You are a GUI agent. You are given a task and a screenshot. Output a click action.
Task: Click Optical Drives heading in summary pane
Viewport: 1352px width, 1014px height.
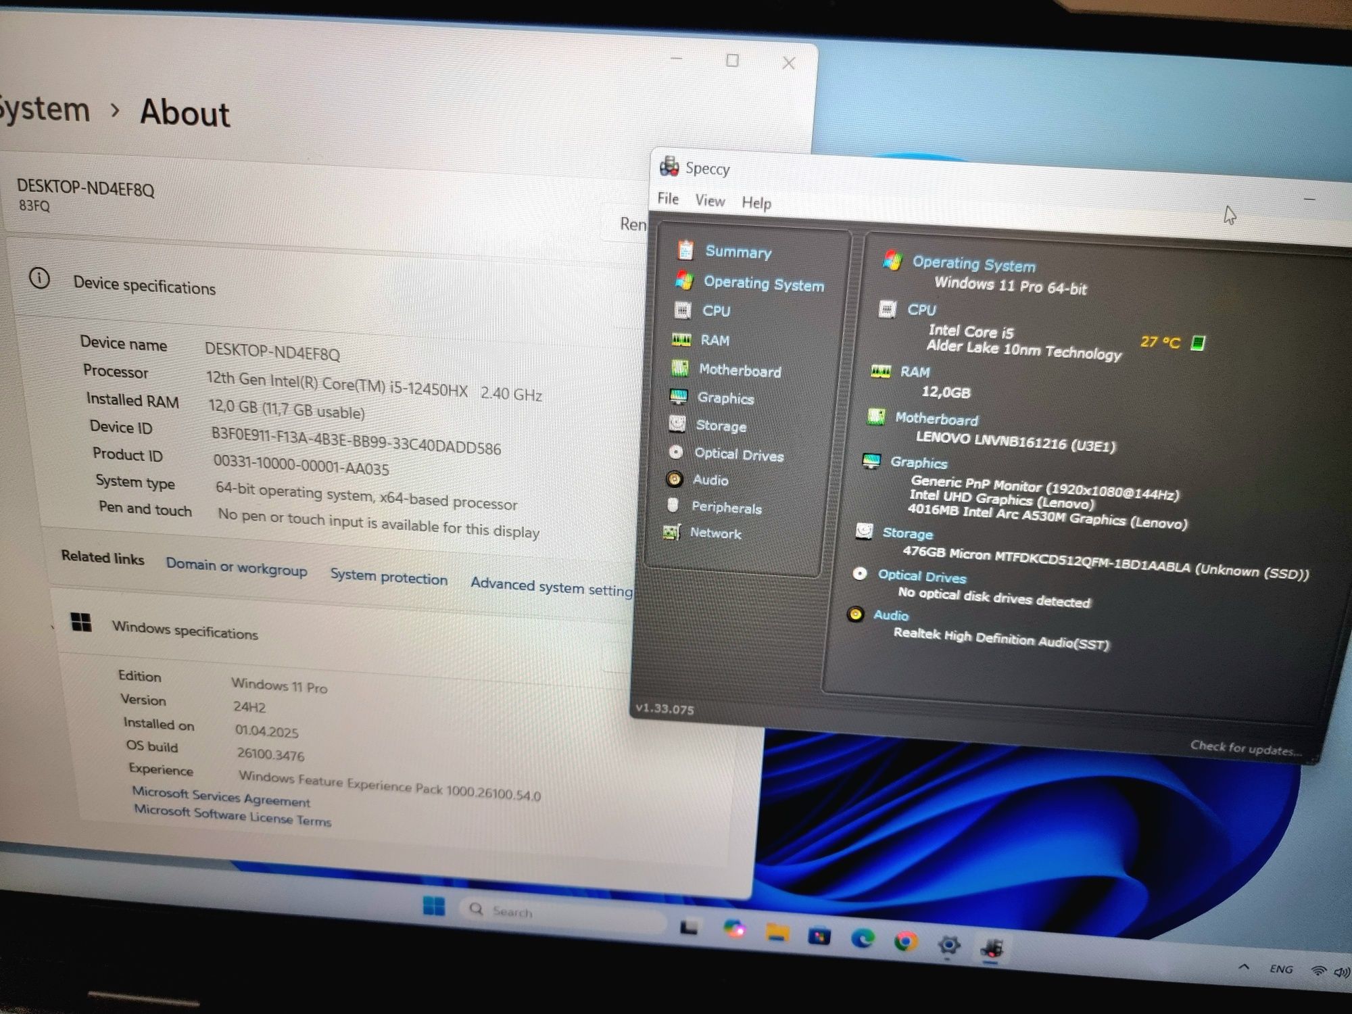pos(922,577)
